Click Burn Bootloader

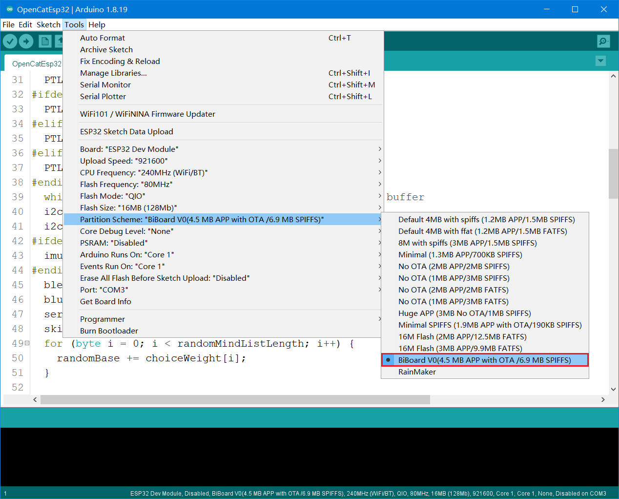click(223, 331)
